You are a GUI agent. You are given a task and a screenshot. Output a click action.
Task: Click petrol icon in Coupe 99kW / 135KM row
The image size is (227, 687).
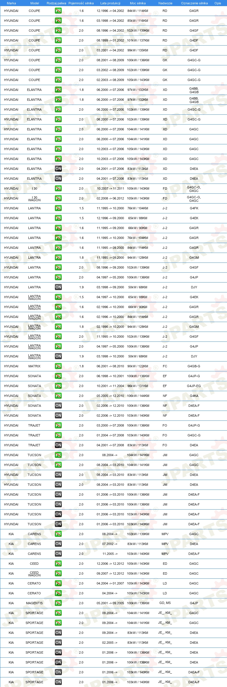[x=58, y=50]
